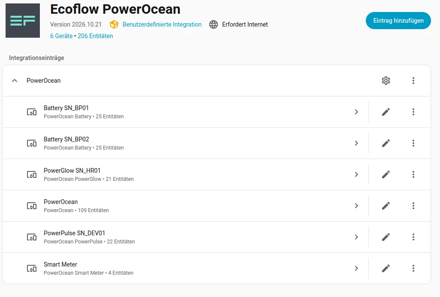
Task: Open Smart Meter details via chevron
Action: pos(356,268)
